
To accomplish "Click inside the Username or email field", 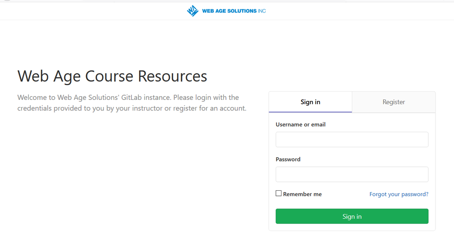I will tap(351, 139).
